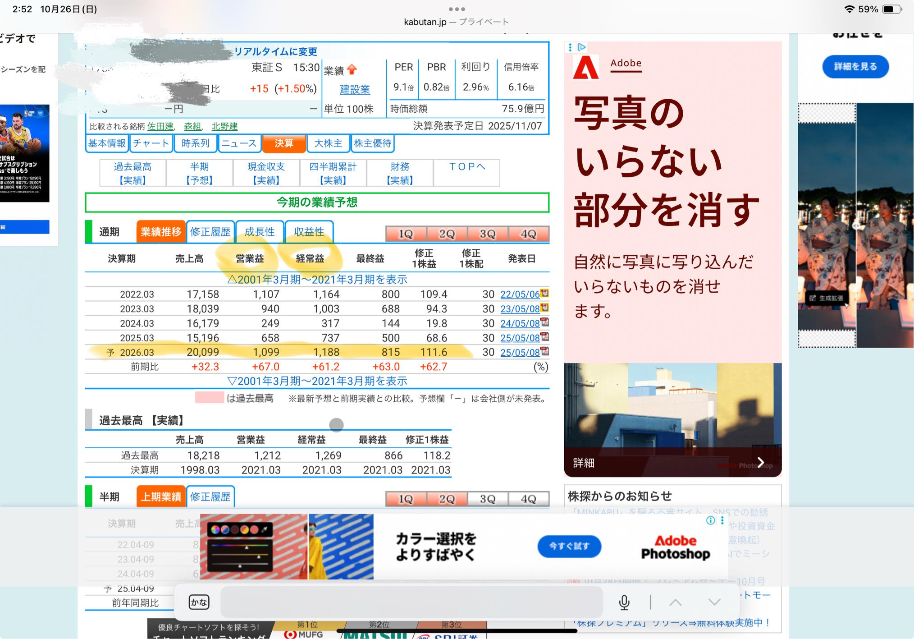The height and width of the screenshot is (639, 914).
Task: Open the 建設業 sector link
Action: 355,89
